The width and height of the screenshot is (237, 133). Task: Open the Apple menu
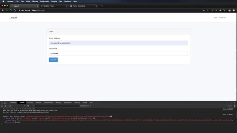click(3, 1)
